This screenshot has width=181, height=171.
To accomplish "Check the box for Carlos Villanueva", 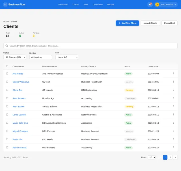I will click(7, 82).
